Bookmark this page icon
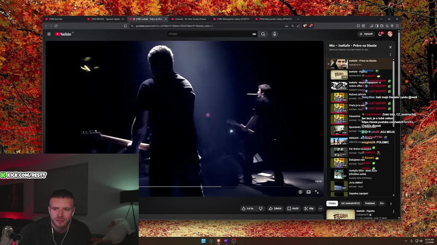 (125, 26)
